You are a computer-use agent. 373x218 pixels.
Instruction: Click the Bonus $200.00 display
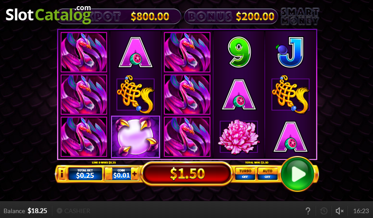pos(231,16)
